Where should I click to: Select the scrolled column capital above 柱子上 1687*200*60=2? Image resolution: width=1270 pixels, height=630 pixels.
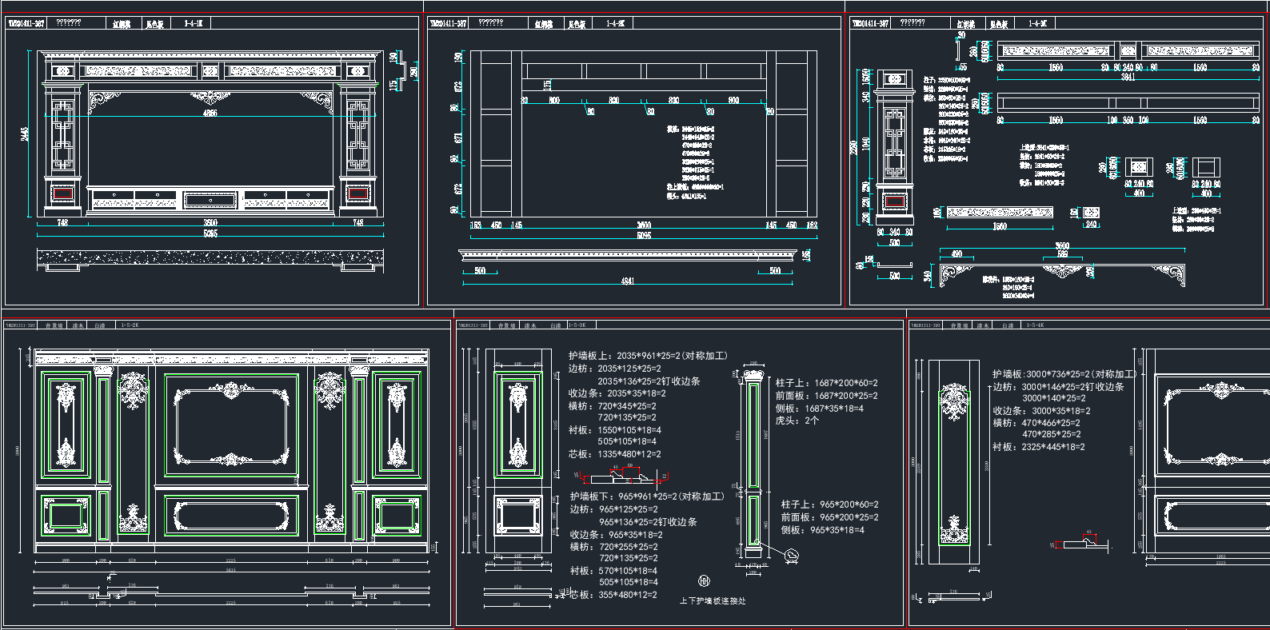753,374
